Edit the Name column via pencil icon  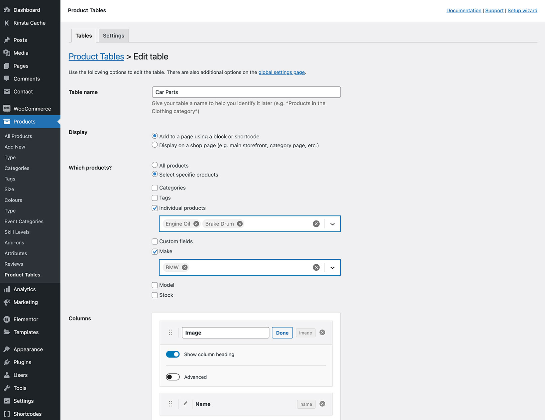pyautogui.click(x=185, y=404)
